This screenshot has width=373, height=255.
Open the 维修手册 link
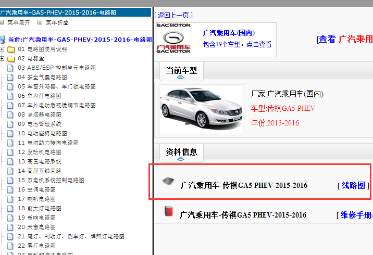click(356, 215)
